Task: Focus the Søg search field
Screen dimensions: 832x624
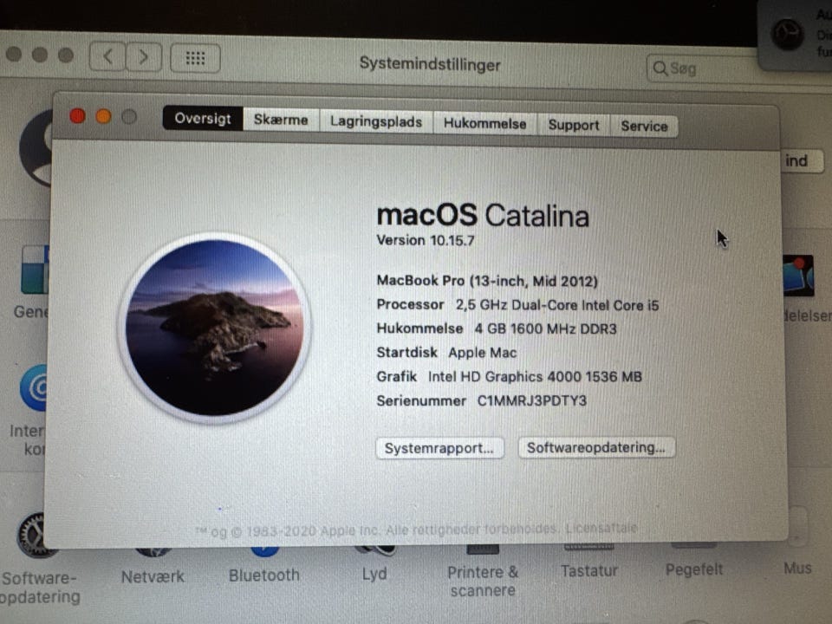Action: point(703,68)
